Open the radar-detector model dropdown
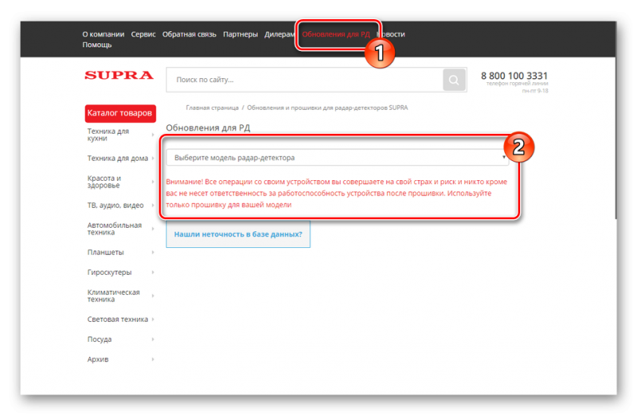Viewport: 638px width, 416px height. pyautogui.click(x=337, y=157)
